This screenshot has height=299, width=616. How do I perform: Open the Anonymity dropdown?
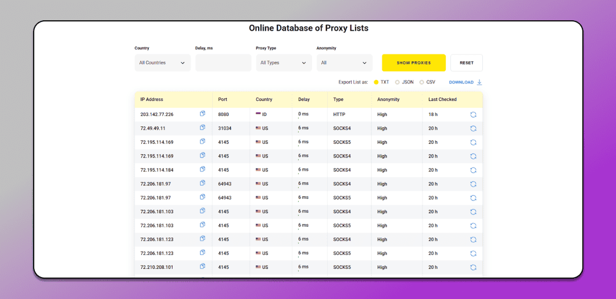pyautogui.click(x=345, y=63)
